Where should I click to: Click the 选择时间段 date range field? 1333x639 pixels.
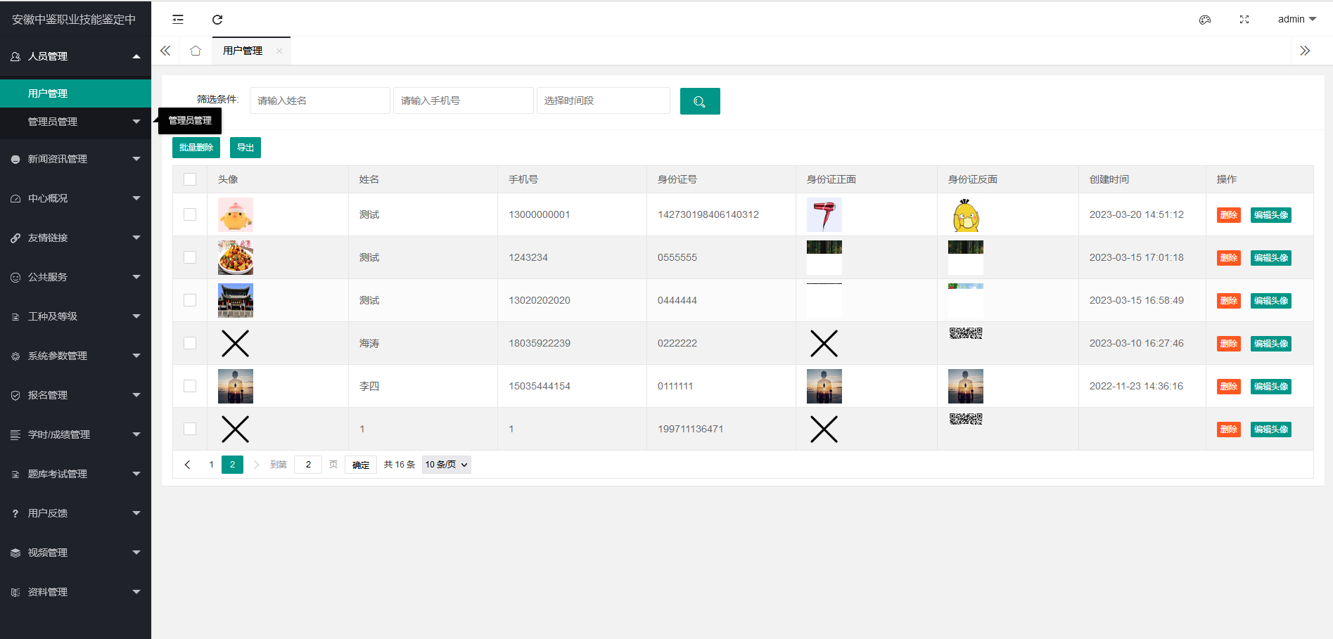coord(604,101)
